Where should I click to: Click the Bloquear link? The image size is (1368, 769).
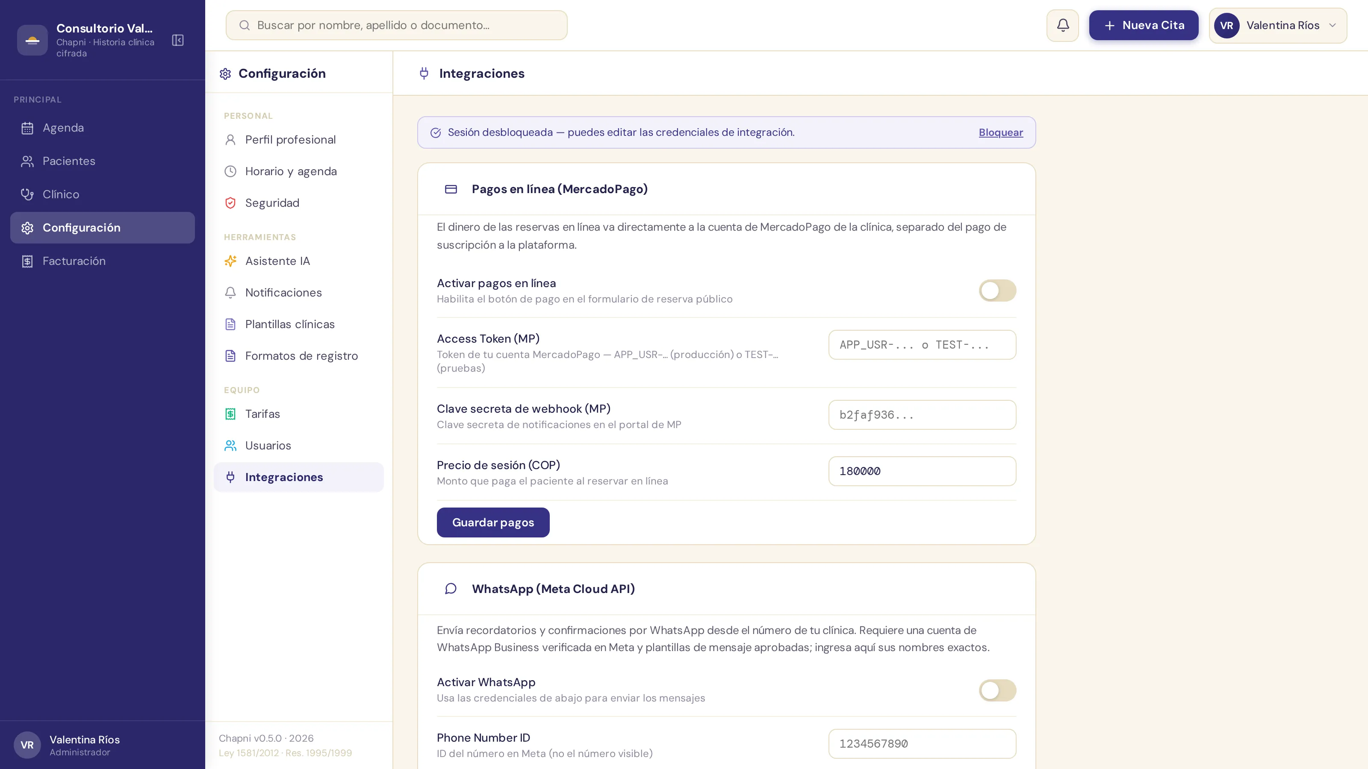tap(1000, 133)
